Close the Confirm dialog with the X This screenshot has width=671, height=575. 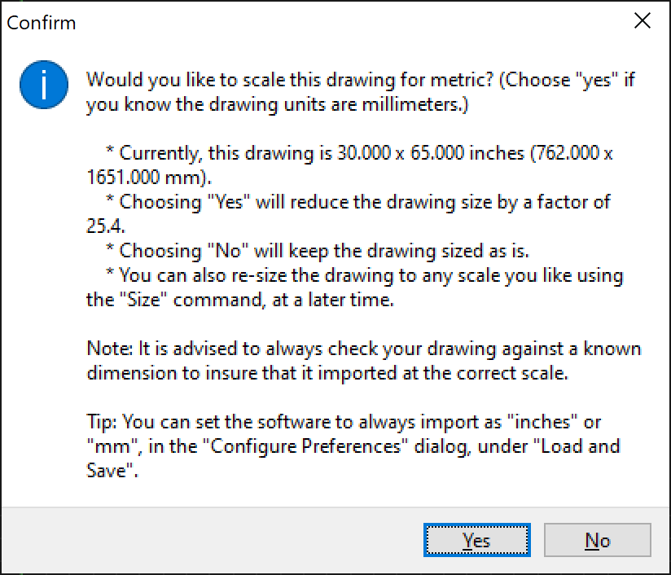pyautogui.click(x=642, y=22)
